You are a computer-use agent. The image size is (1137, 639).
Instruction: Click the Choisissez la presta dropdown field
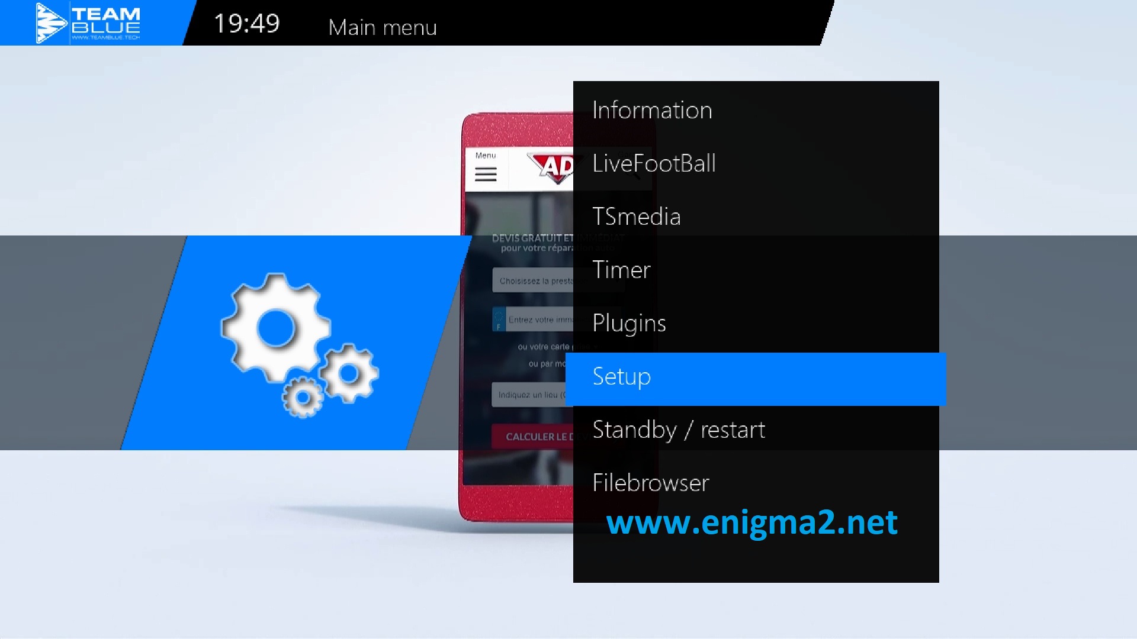[533, 280]
